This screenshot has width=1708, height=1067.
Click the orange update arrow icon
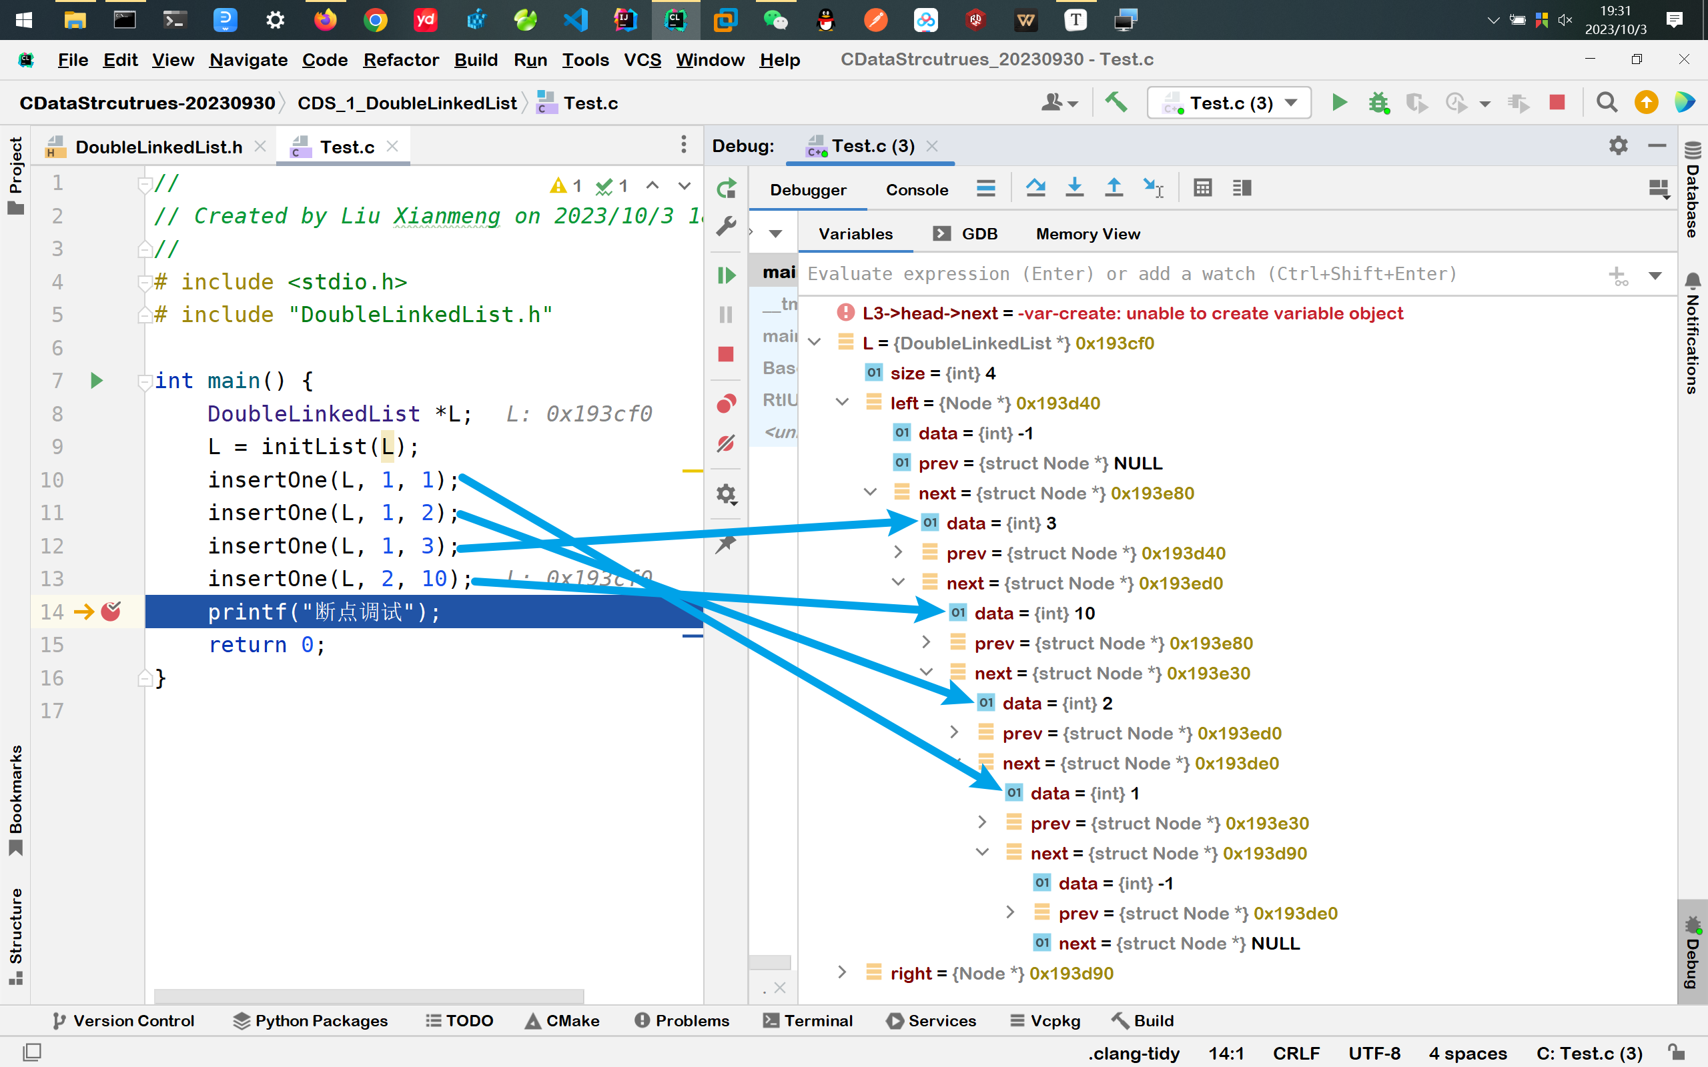1646,103
